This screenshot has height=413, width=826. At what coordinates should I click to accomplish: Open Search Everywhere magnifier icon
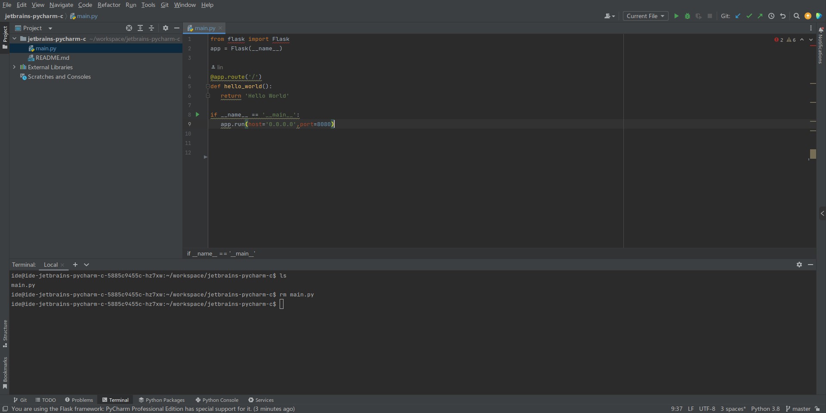point(796,16)
